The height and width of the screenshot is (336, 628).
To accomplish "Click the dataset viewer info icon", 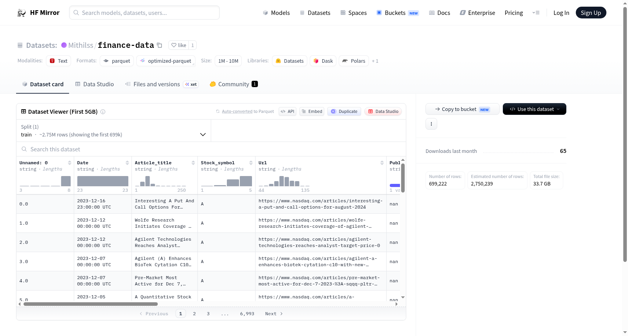I will click(x=103, y=112).
